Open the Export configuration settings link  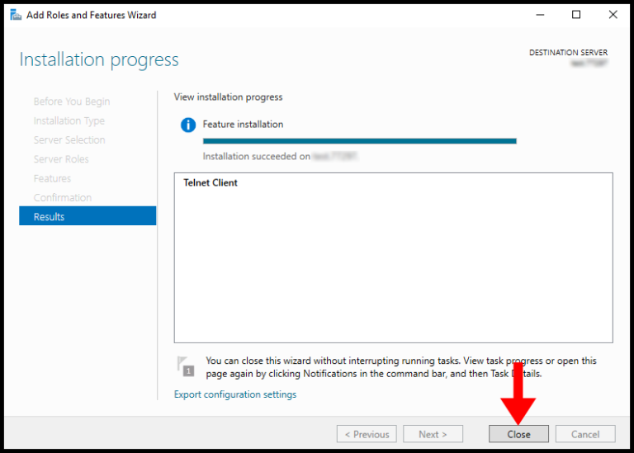[x=235, y=394]
